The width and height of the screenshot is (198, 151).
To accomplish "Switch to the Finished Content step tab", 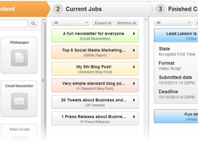I will pos(175,9).
